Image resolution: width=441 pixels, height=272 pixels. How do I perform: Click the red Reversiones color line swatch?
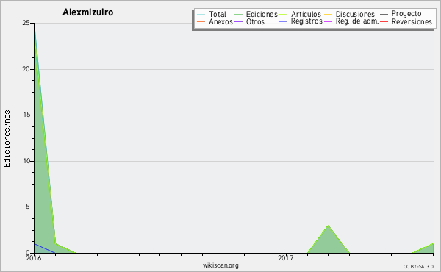point(384,21)
